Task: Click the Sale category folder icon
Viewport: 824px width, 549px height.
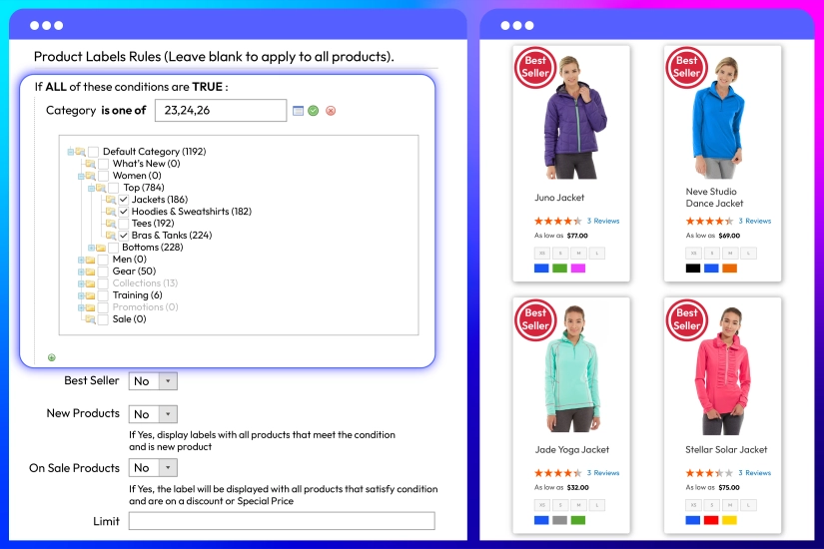Action: (x=90, y=319)
